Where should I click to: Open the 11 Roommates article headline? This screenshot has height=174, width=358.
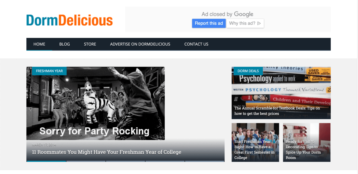[x=107, y=152]
